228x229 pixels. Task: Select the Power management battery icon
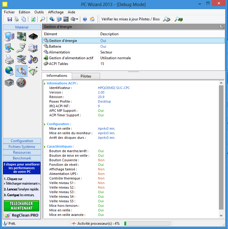[x=21, y=71]
